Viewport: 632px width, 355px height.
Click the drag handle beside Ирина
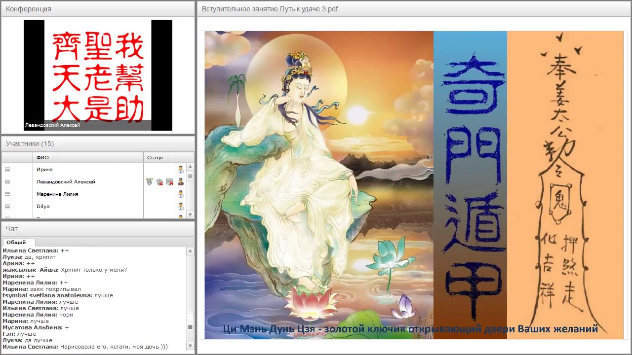[7, 169]
